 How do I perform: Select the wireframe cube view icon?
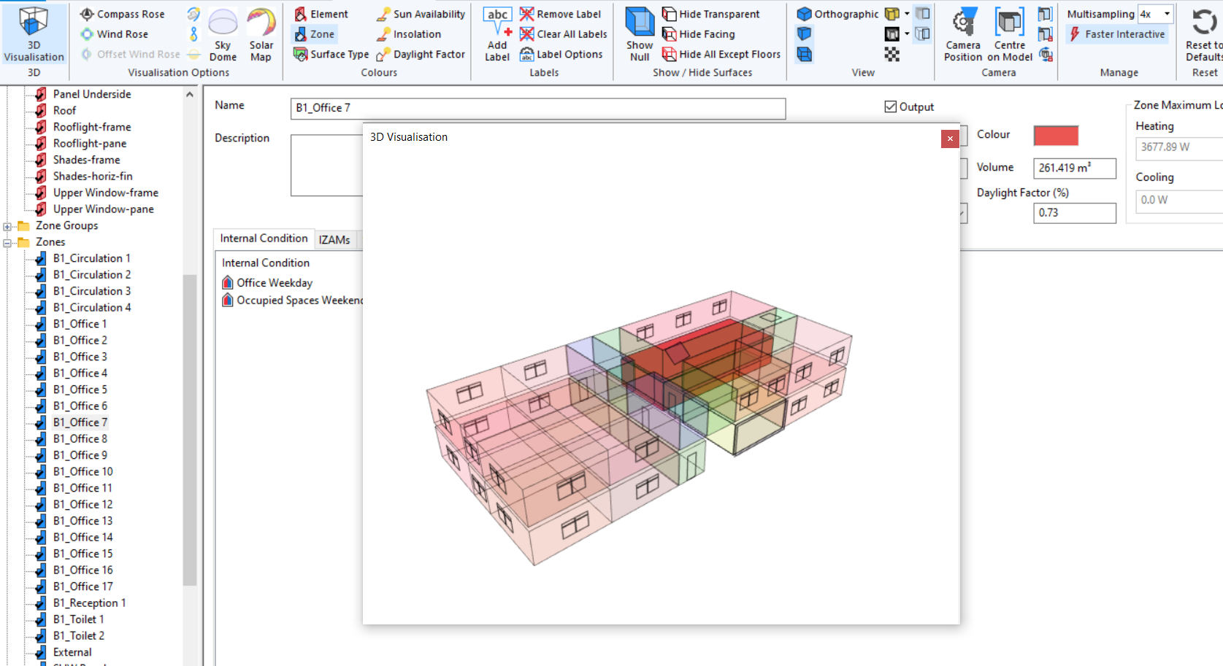point(804,54)
